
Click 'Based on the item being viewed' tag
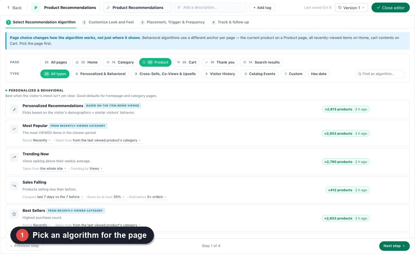click(113, 106)
